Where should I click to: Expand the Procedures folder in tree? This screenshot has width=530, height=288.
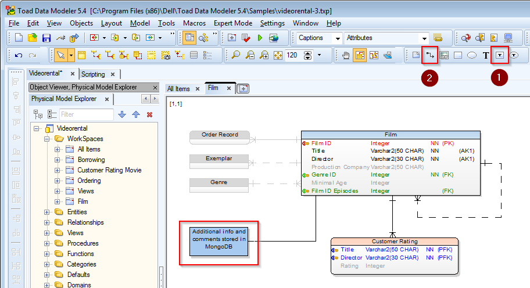point(47,243)
